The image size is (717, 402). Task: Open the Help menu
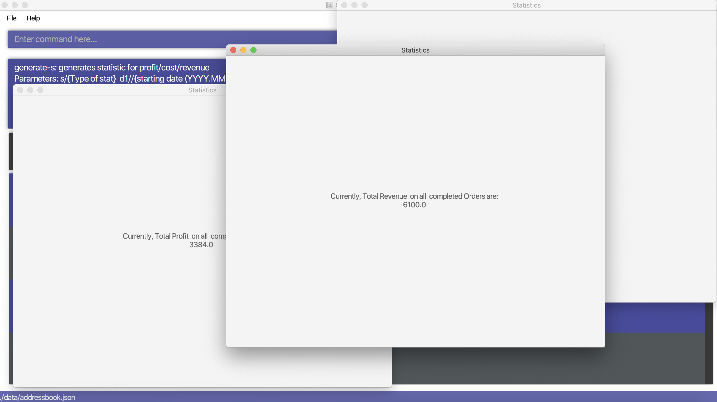pyautogui.click(x=33, y=18)
